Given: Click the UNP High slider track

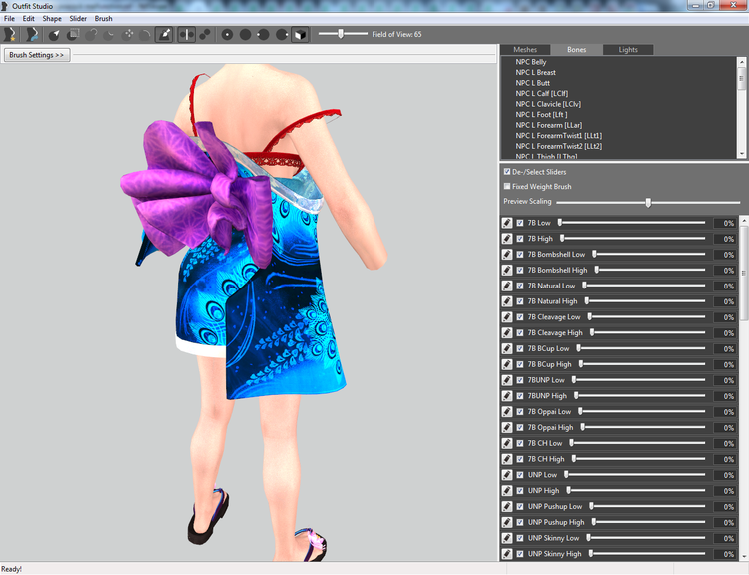Looking at the screenshot, I should tap(636, 490).
